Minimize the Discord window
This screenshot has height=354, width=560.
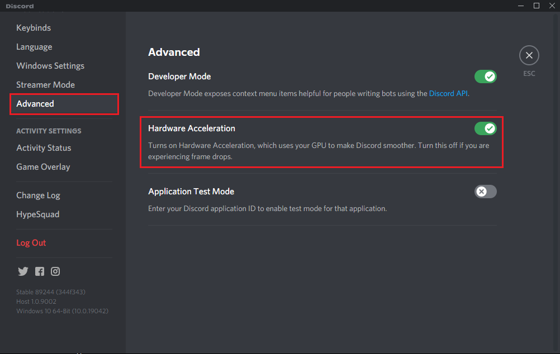pyautogui.click(x=520, y=6)
